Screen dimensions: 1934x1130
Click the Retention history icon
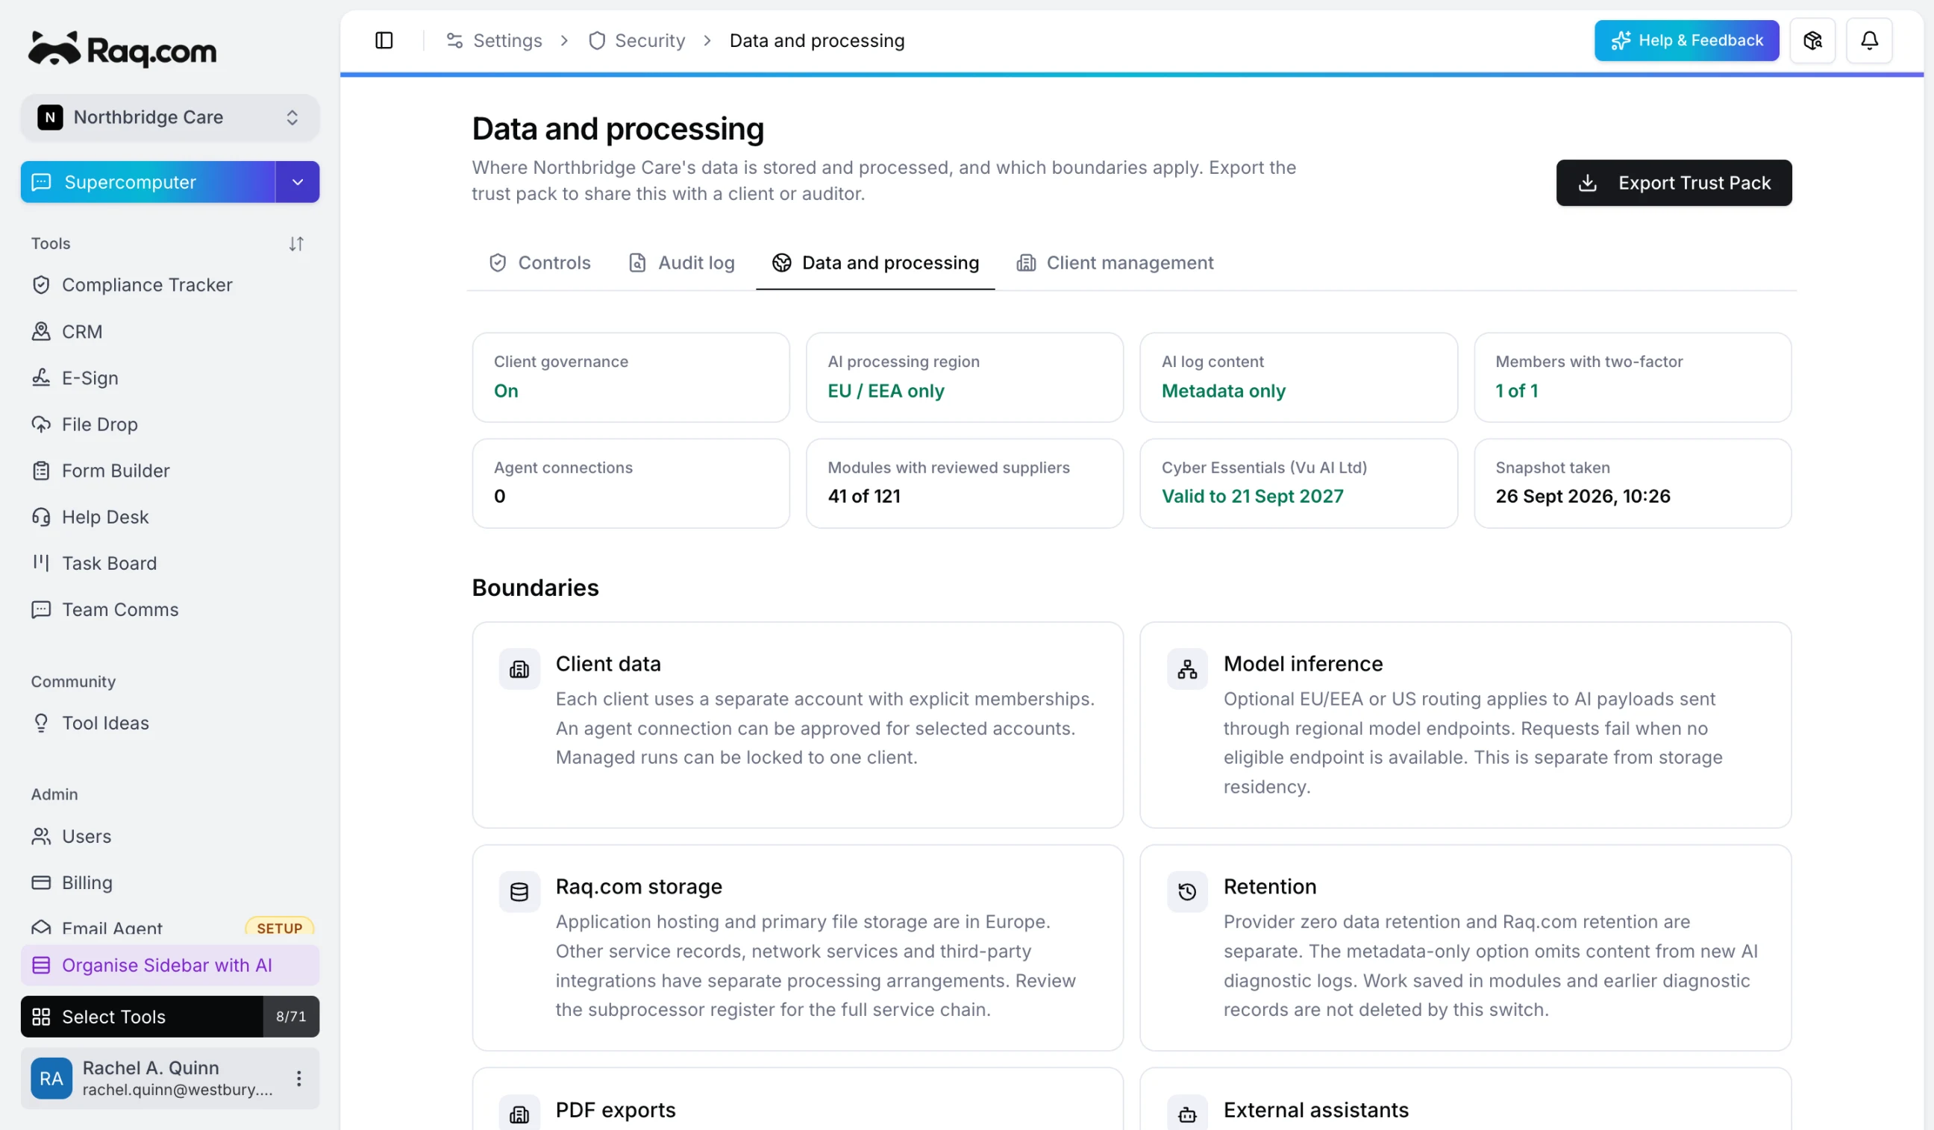[1187, 891]
